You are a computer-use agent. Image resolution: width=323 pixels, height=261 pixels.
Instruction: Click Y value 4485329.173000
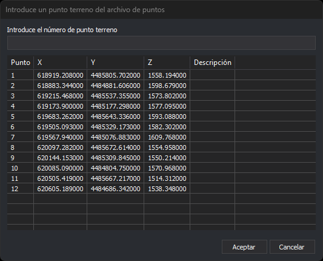(x=116, y=127)
